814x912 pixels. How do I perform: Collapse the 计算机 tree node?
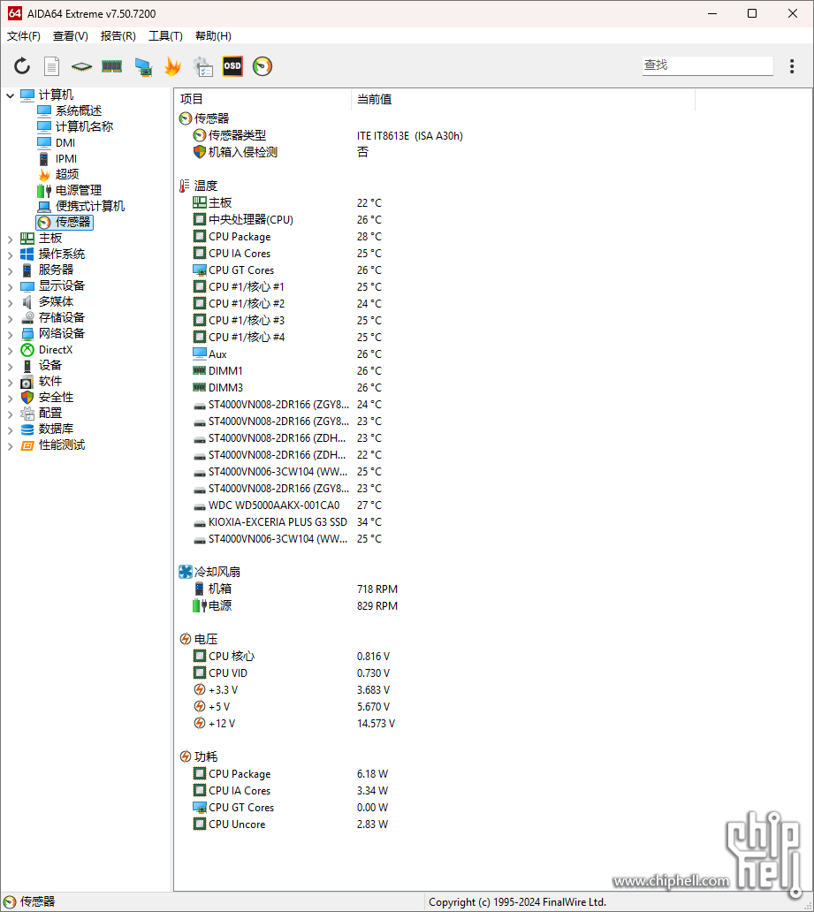tap(11, 95)
